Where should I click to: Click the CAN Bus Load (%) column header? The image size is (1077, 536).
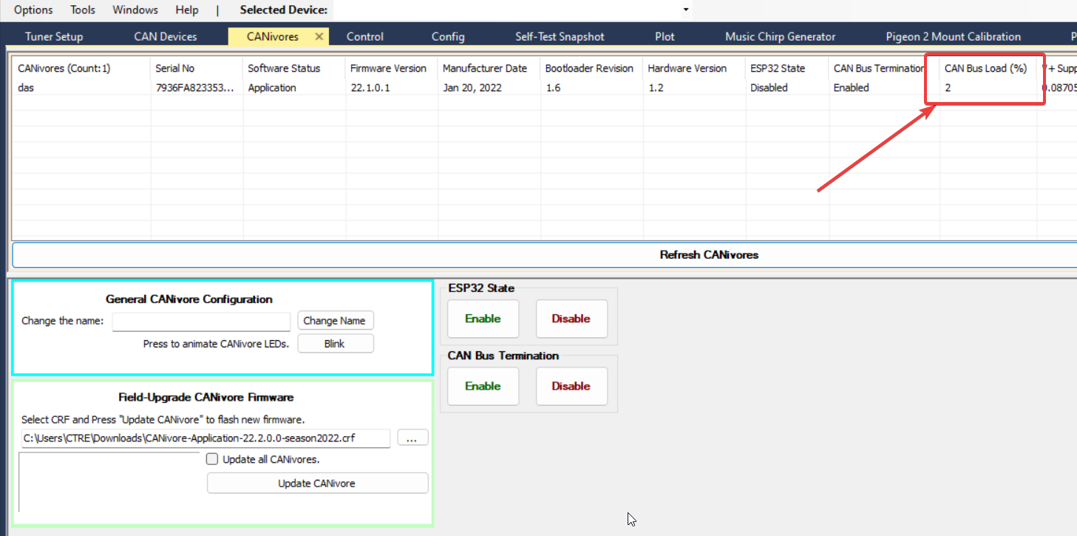pyautogui.click(x=988, y=68)
